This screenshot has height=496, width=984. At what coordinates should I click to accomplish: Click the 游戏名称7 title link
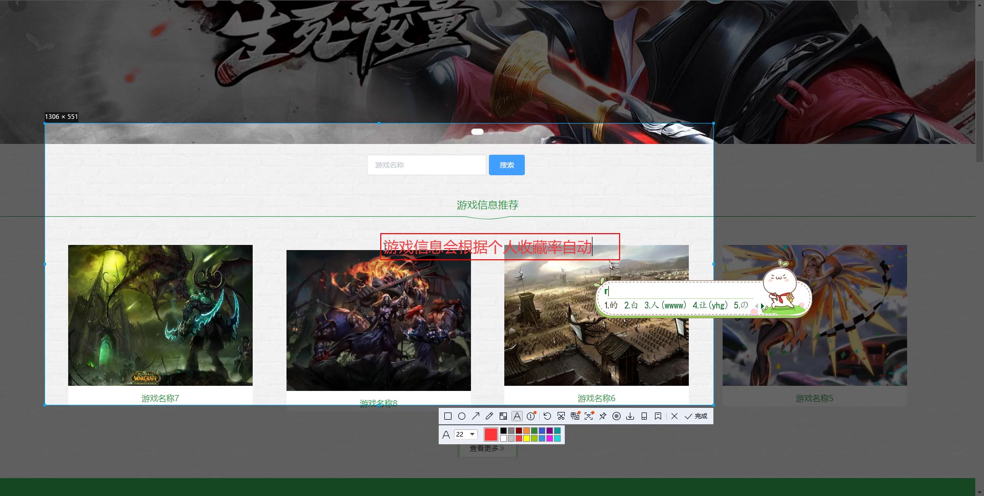160,398
